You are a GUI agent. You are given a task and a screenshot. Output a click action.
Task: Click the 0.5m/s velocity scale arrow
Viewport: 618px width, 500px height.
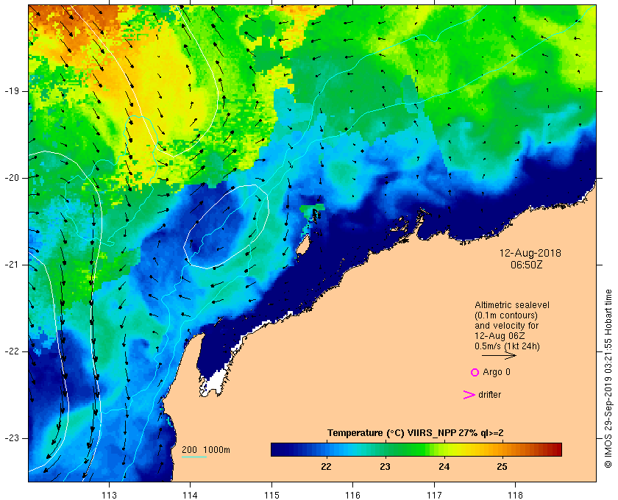point(499,356)
